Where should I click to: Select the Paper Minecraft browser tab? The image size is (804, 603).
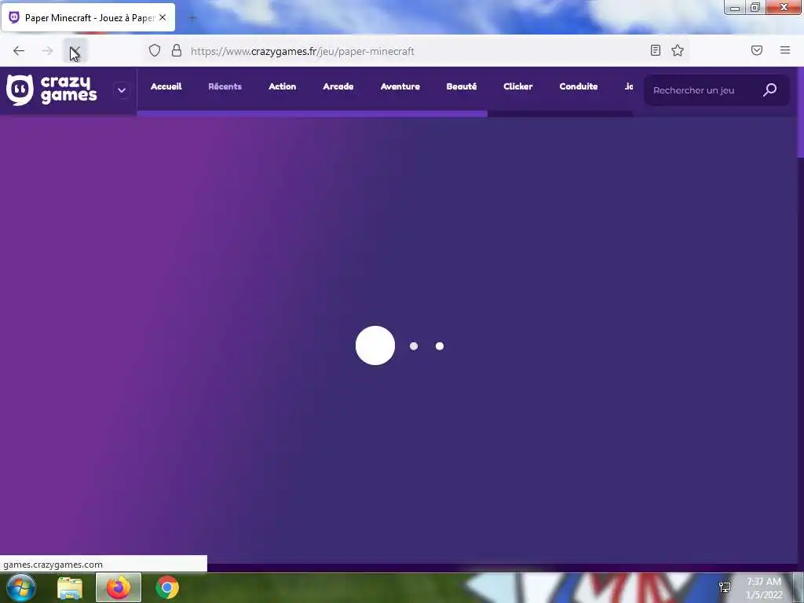tap(88, 17)
